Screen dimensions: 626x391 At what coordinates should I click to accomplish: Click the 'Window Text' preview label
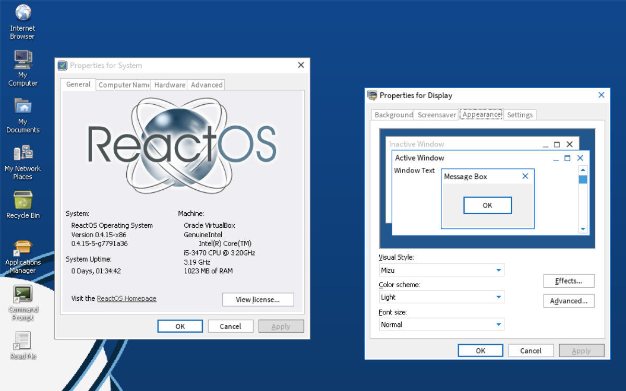pyautogui.click(x=414, y=170)
